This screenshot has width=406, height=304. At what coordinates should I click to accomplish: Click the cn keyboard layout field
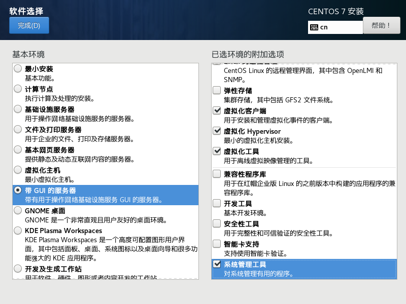coord(335,27)
